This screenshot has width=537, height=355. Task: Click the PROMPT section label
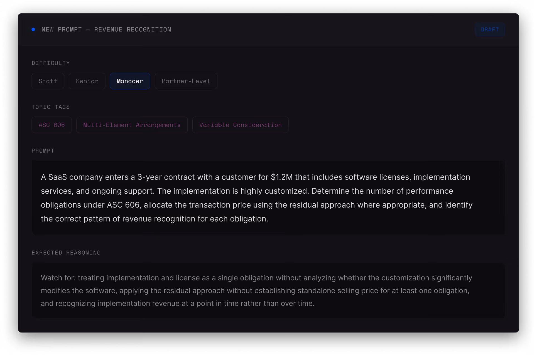pyautogui.click(x=43, y=151)
